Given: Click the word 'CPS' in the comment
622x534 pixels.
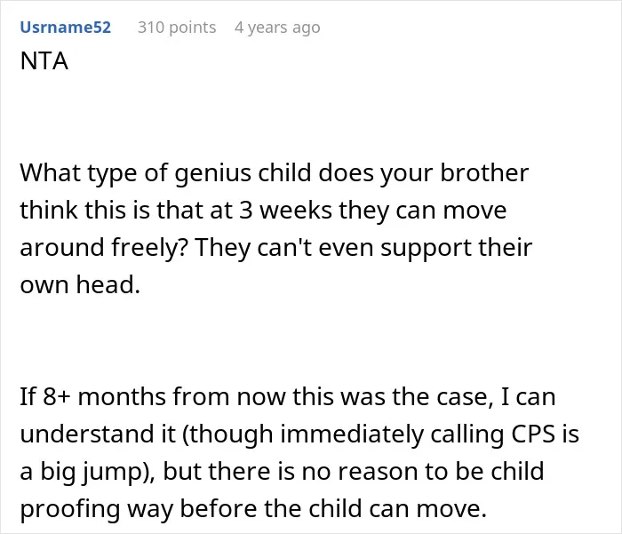Looking at the screenshot, I should tap(533, 434).
